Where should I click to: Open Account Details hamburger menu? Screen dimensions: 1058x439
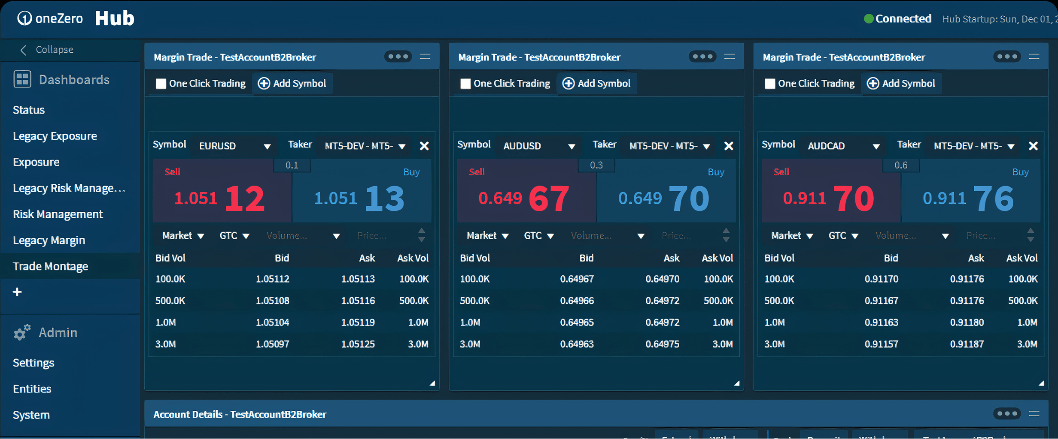click(1034, 414)
